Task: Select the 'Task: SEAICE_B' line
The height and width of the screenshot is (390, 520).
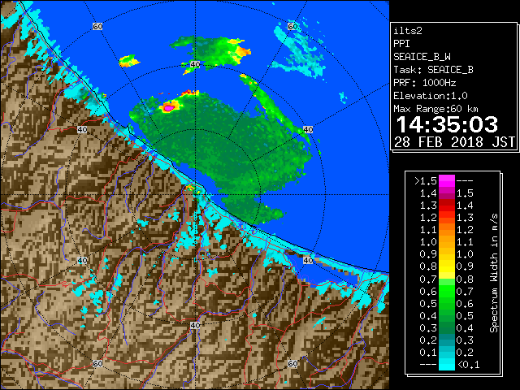Action: [x=433, y=70]
